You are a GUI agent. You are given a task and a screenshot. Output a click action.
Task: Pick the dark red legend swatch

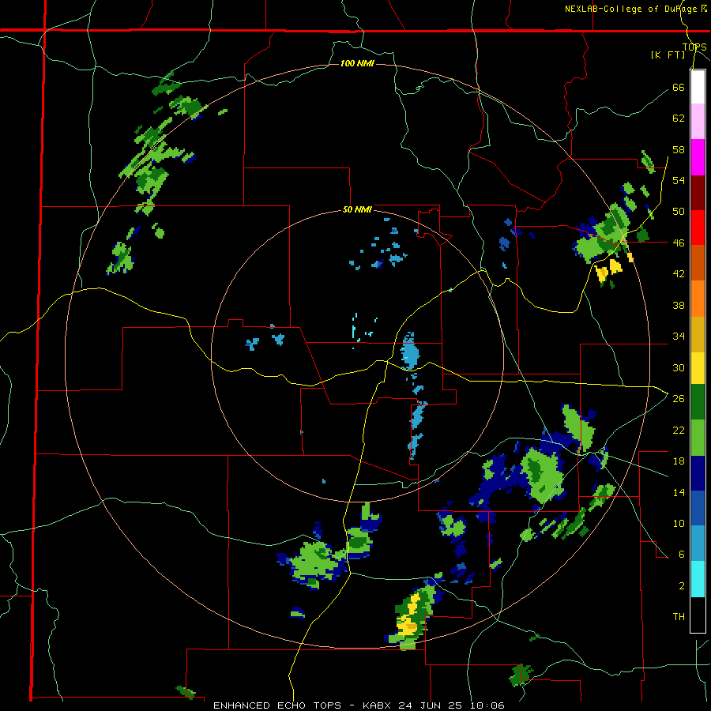[698, 193]
